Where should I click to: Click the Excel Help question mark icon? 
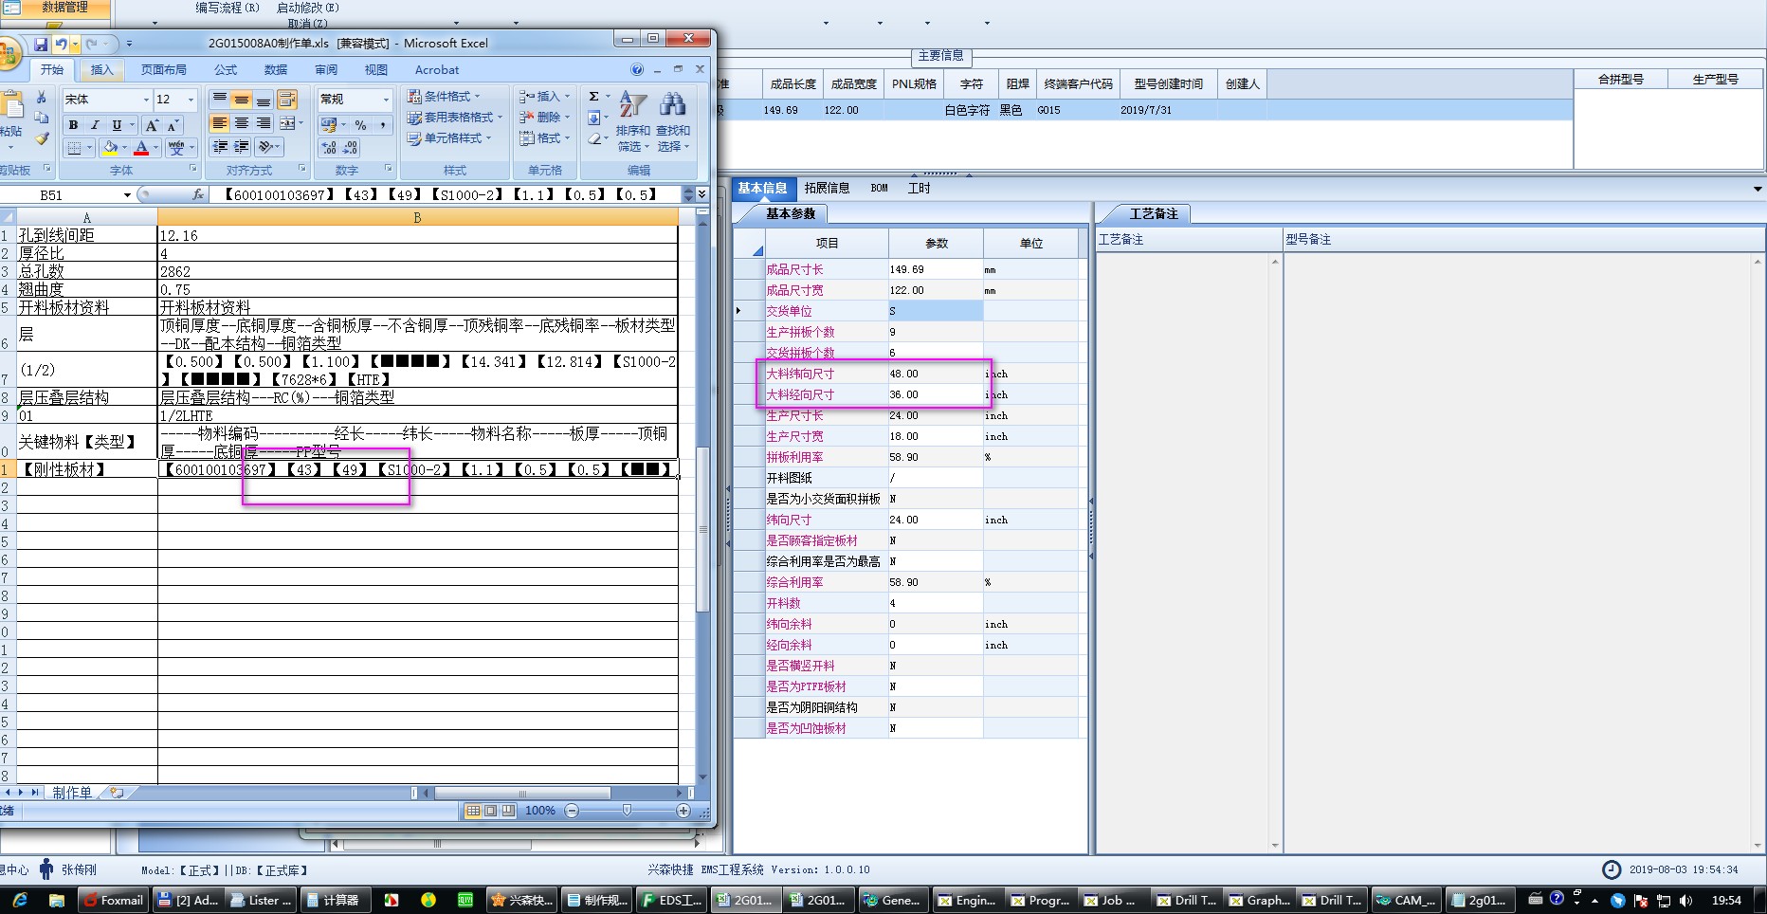[637, 69]
